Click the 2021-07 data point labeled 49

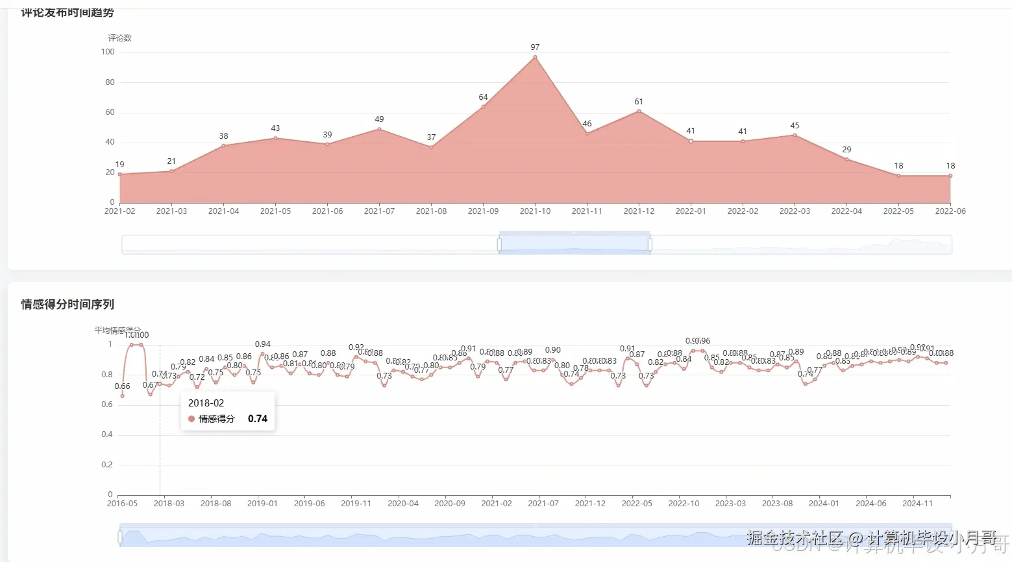coord(379,129)
